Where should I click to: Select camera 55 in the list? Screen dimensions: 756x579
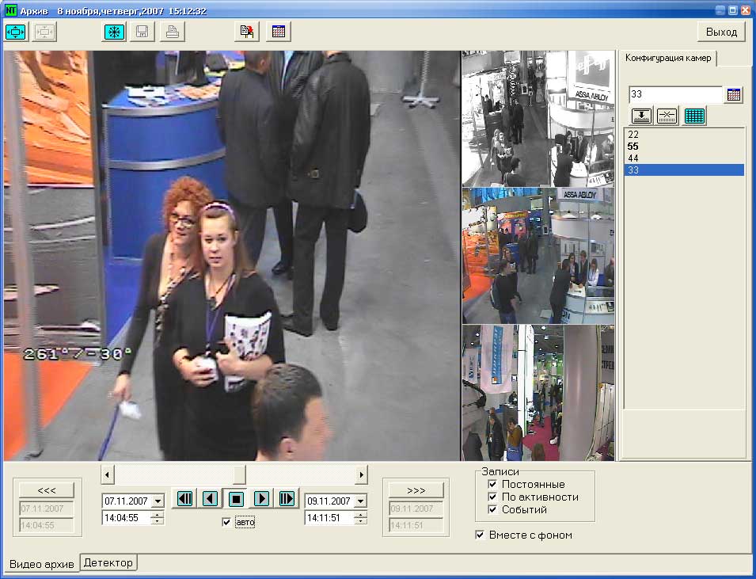pyautogui.click(x=633, y=147)
